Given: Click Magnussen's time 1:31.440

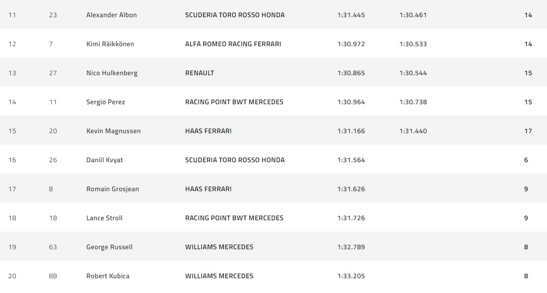Looking at the screenshot, I should (413, 131).
